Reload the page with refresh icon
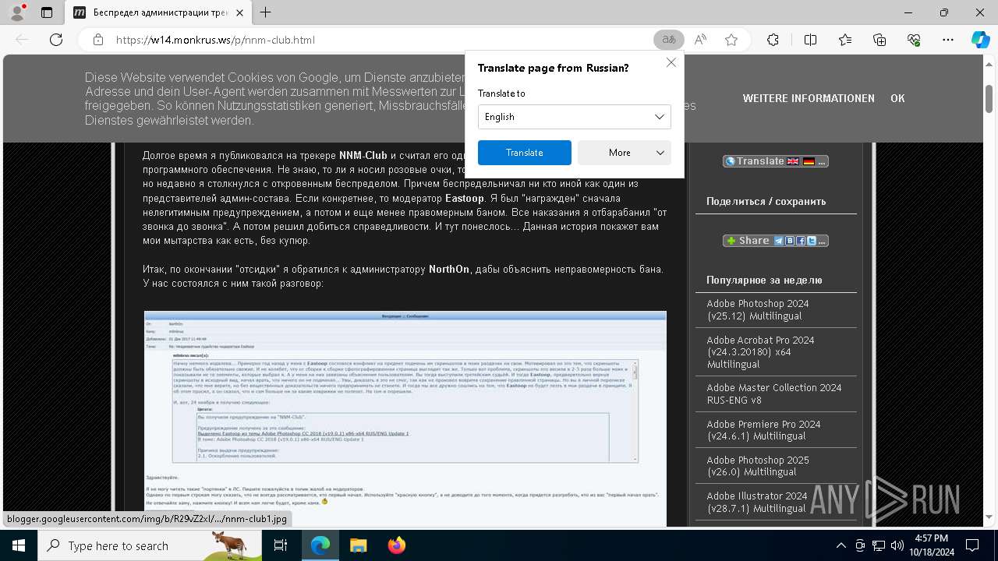The image size is (998, 561). coord(56,40)
